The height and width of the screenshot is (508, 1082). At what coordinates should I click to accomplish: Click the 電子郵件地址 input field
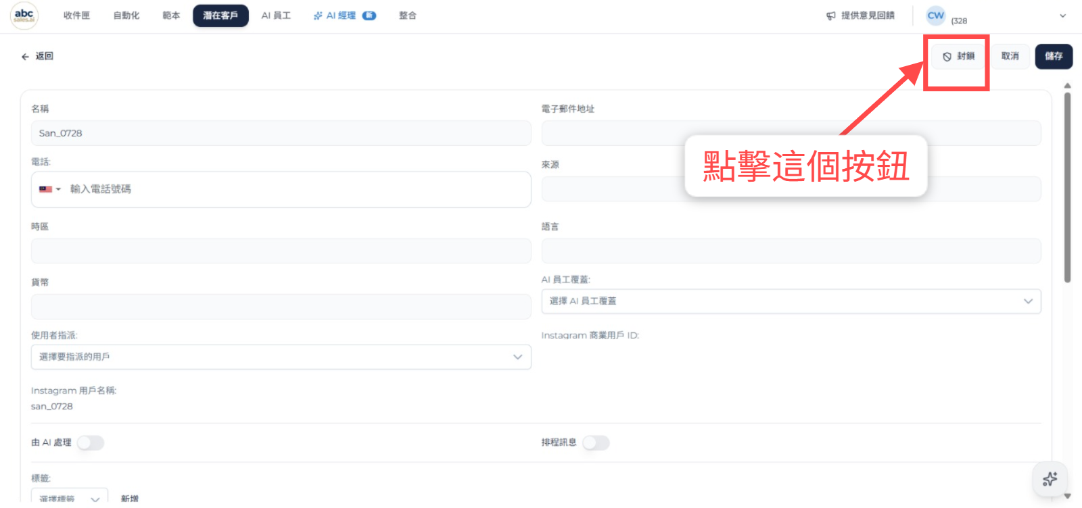(791, 133)
